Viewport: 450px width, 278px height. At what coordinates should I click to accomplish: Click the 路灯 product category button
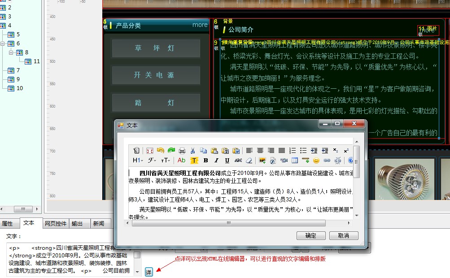[x=156, y=102]
